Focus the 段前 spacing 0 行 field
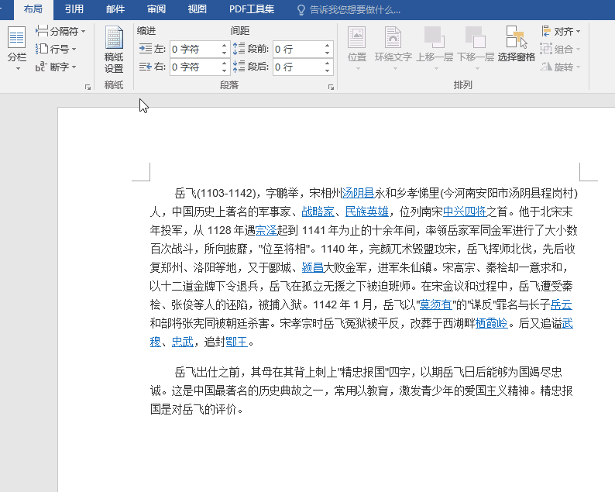Image resolution: width=615 pixels, height=492 pixels. [x=298, y=49]
